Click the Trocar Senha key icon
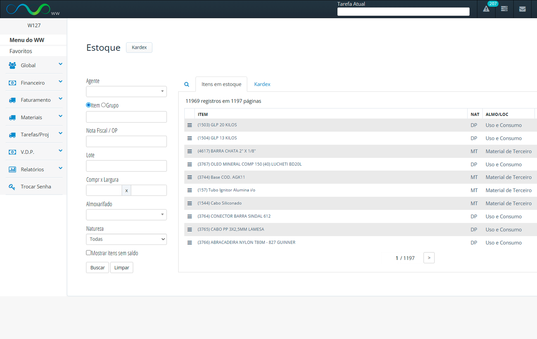 (x=12, y=187)
